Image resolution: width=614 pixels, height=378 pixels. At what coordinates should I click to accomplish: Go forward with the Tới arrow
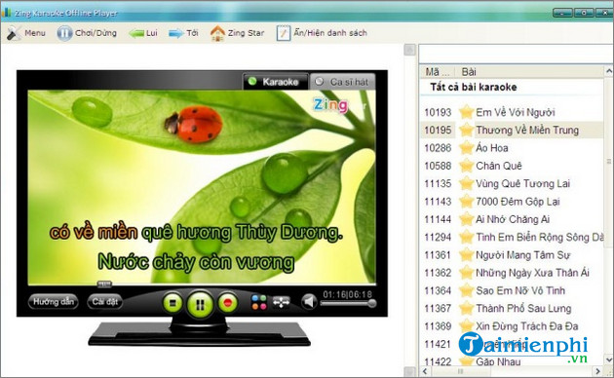[x=183, y=33]
